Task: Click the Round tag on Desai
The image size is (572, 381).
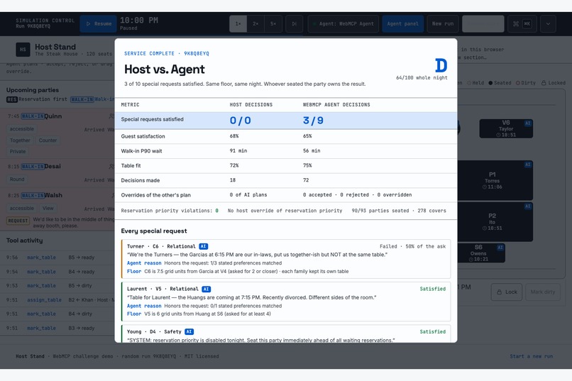Action: click(x=17, y=180)
